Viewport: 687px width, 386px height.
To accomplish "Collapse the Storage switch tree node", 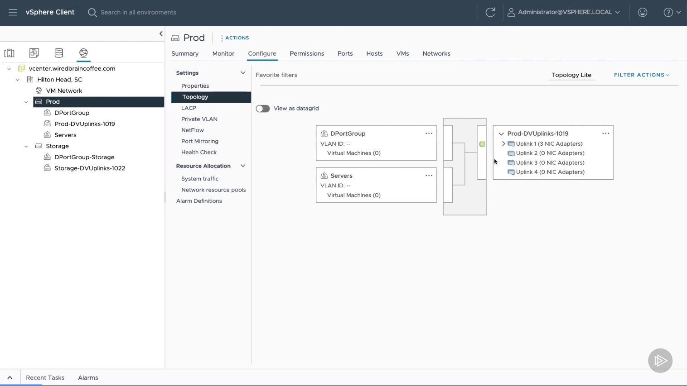I will point(26,146).
